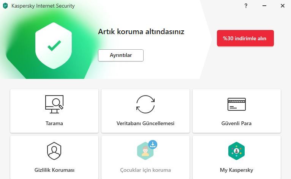Image resolution: width=291 pixels, height=179 pixels.
Task: Minimize the Kaspersky window
Action: point(264,6)
